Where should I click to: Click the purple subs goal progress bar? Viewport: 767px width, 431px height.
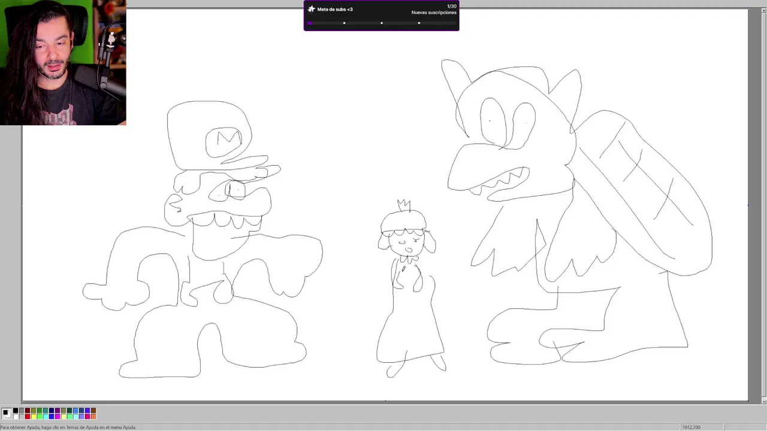pos(381,23)
